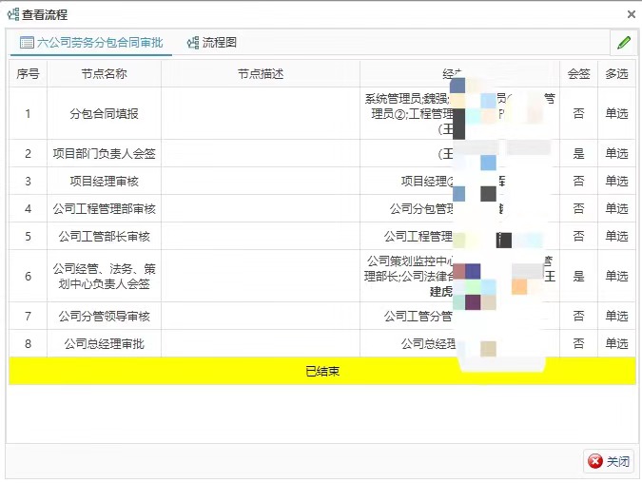The width and height of the screenshot is (642, 483).
Task: Select the 公司工管部长审核 node cell
Action: 104,236
